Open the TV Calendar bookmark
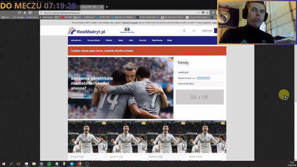 [18, 17]
